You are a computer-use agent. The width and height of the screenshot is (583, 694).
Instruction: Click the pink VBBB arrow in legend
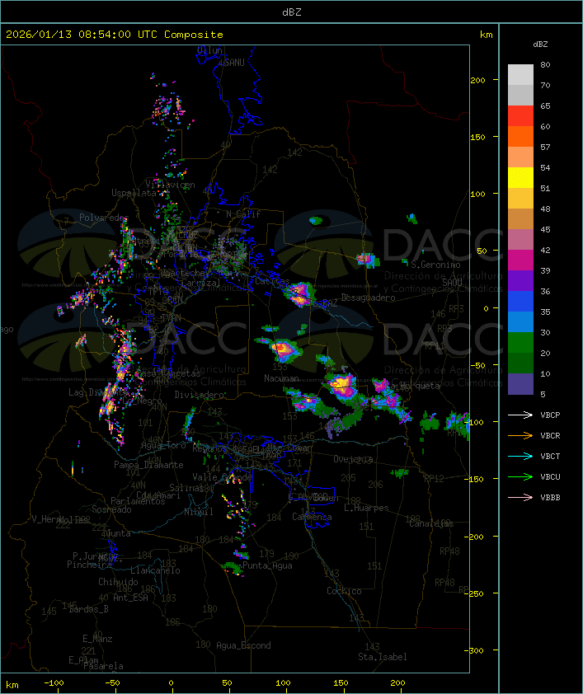(520, 497)
